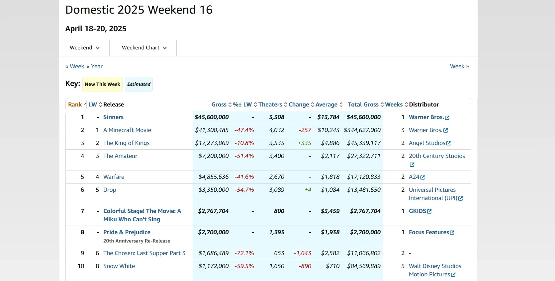Go to next Week link
The height and width of the screenshot is (281, 555).
coord(459,66)
